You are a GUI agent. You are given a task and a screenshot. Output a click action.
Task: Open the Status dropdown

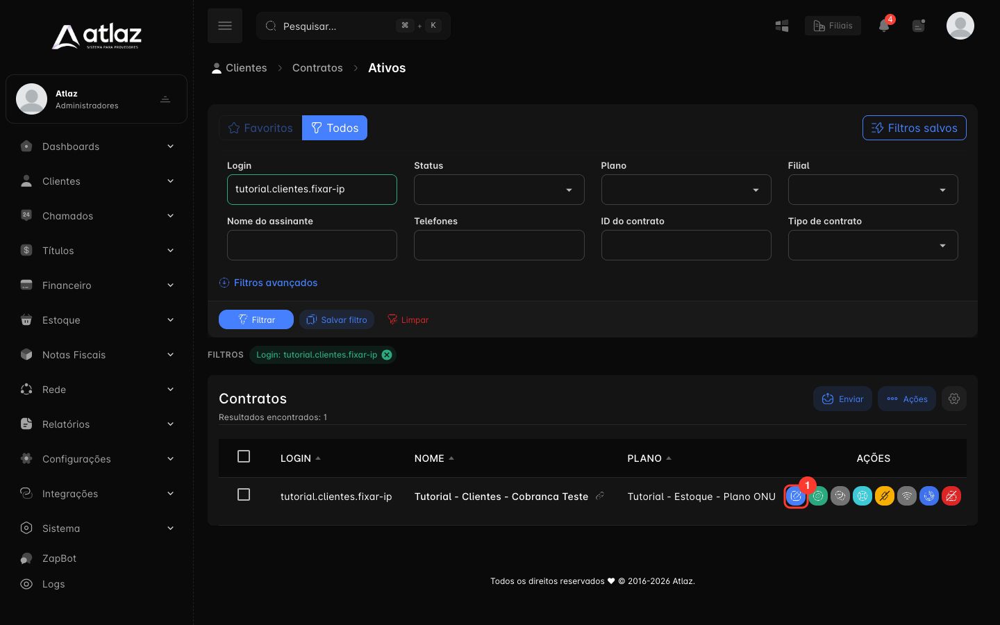point(499,190)
